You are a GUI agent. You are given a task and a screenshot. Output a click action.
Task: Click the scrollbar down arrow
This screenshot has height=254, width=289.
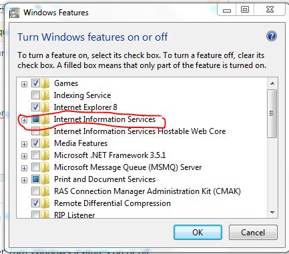272,213
